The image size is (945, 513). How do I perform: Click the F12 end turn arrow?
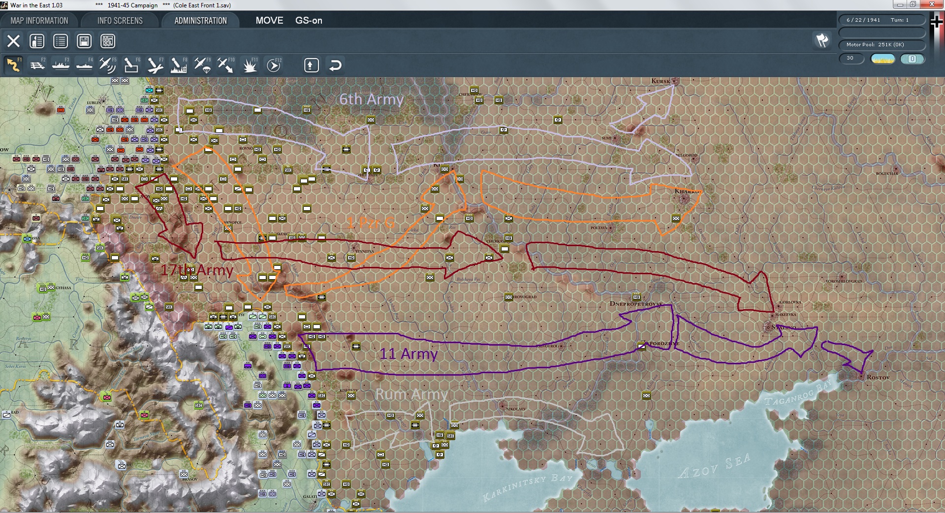(x=273, y=65)
